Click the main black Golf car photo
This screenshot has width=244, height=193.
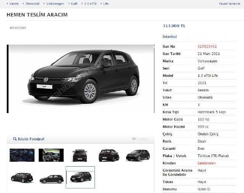click(x=80, y=79)
